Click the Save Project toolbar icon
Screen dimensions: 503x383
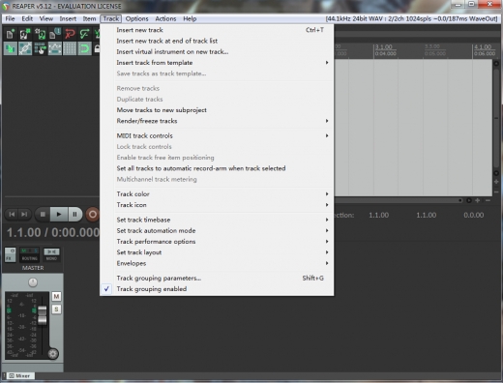pyautogui.click(x=40, y=34)
